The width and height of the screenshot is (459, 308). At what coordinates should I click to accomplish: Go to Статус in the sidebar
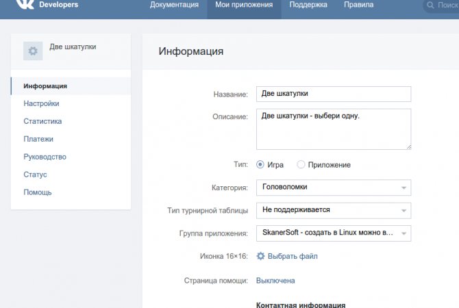coord(35,175)
